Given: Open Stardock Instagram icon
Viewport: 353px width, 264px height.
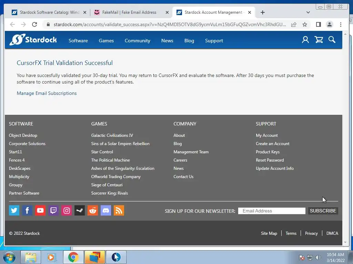Looking at the screenshot, I should pos(67,210).
